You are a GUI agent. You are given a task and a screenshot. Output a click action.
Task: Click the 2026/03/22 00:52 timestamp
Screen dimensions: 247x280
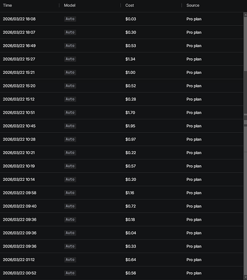[x=20, y=273]
